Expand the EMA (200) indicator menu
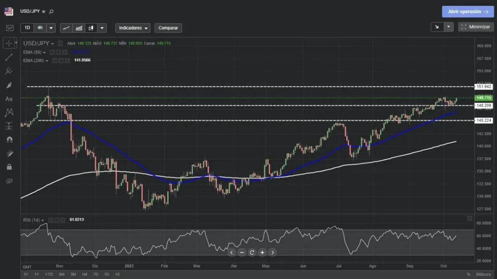 [x=47, y=60]
